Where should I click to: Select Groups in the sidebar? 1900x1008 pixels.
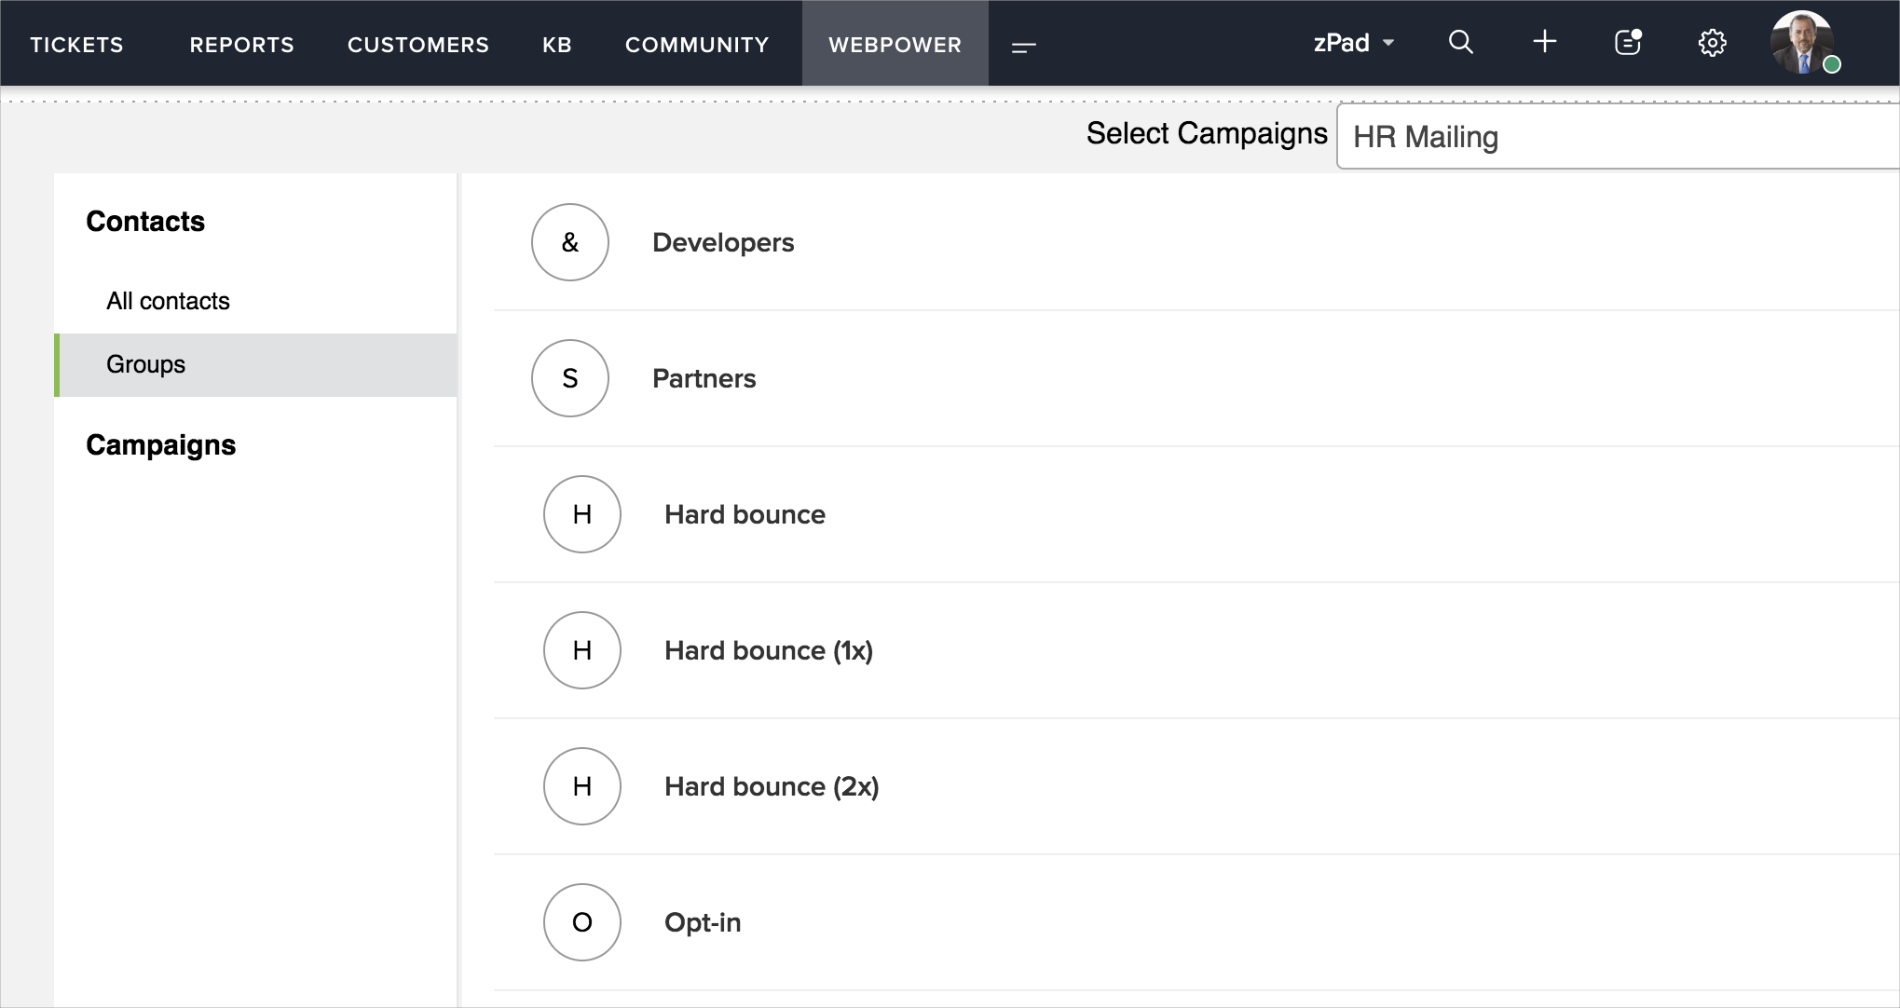click(146, 364)
